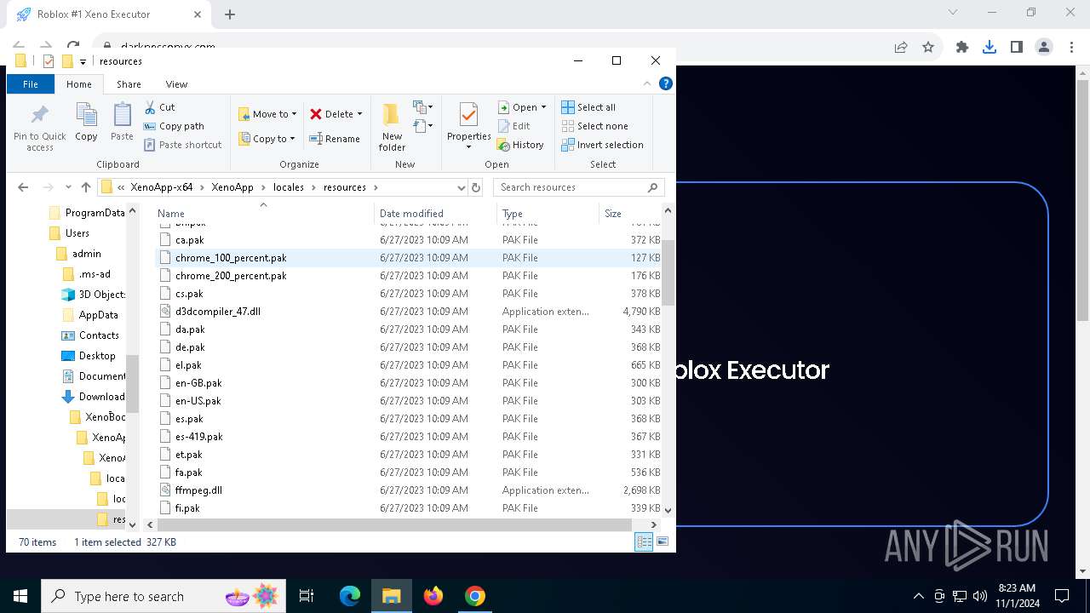Screen dimensions: 1090x613
Task: Click the Paste ribbon icon
Action: coord(122,122)
